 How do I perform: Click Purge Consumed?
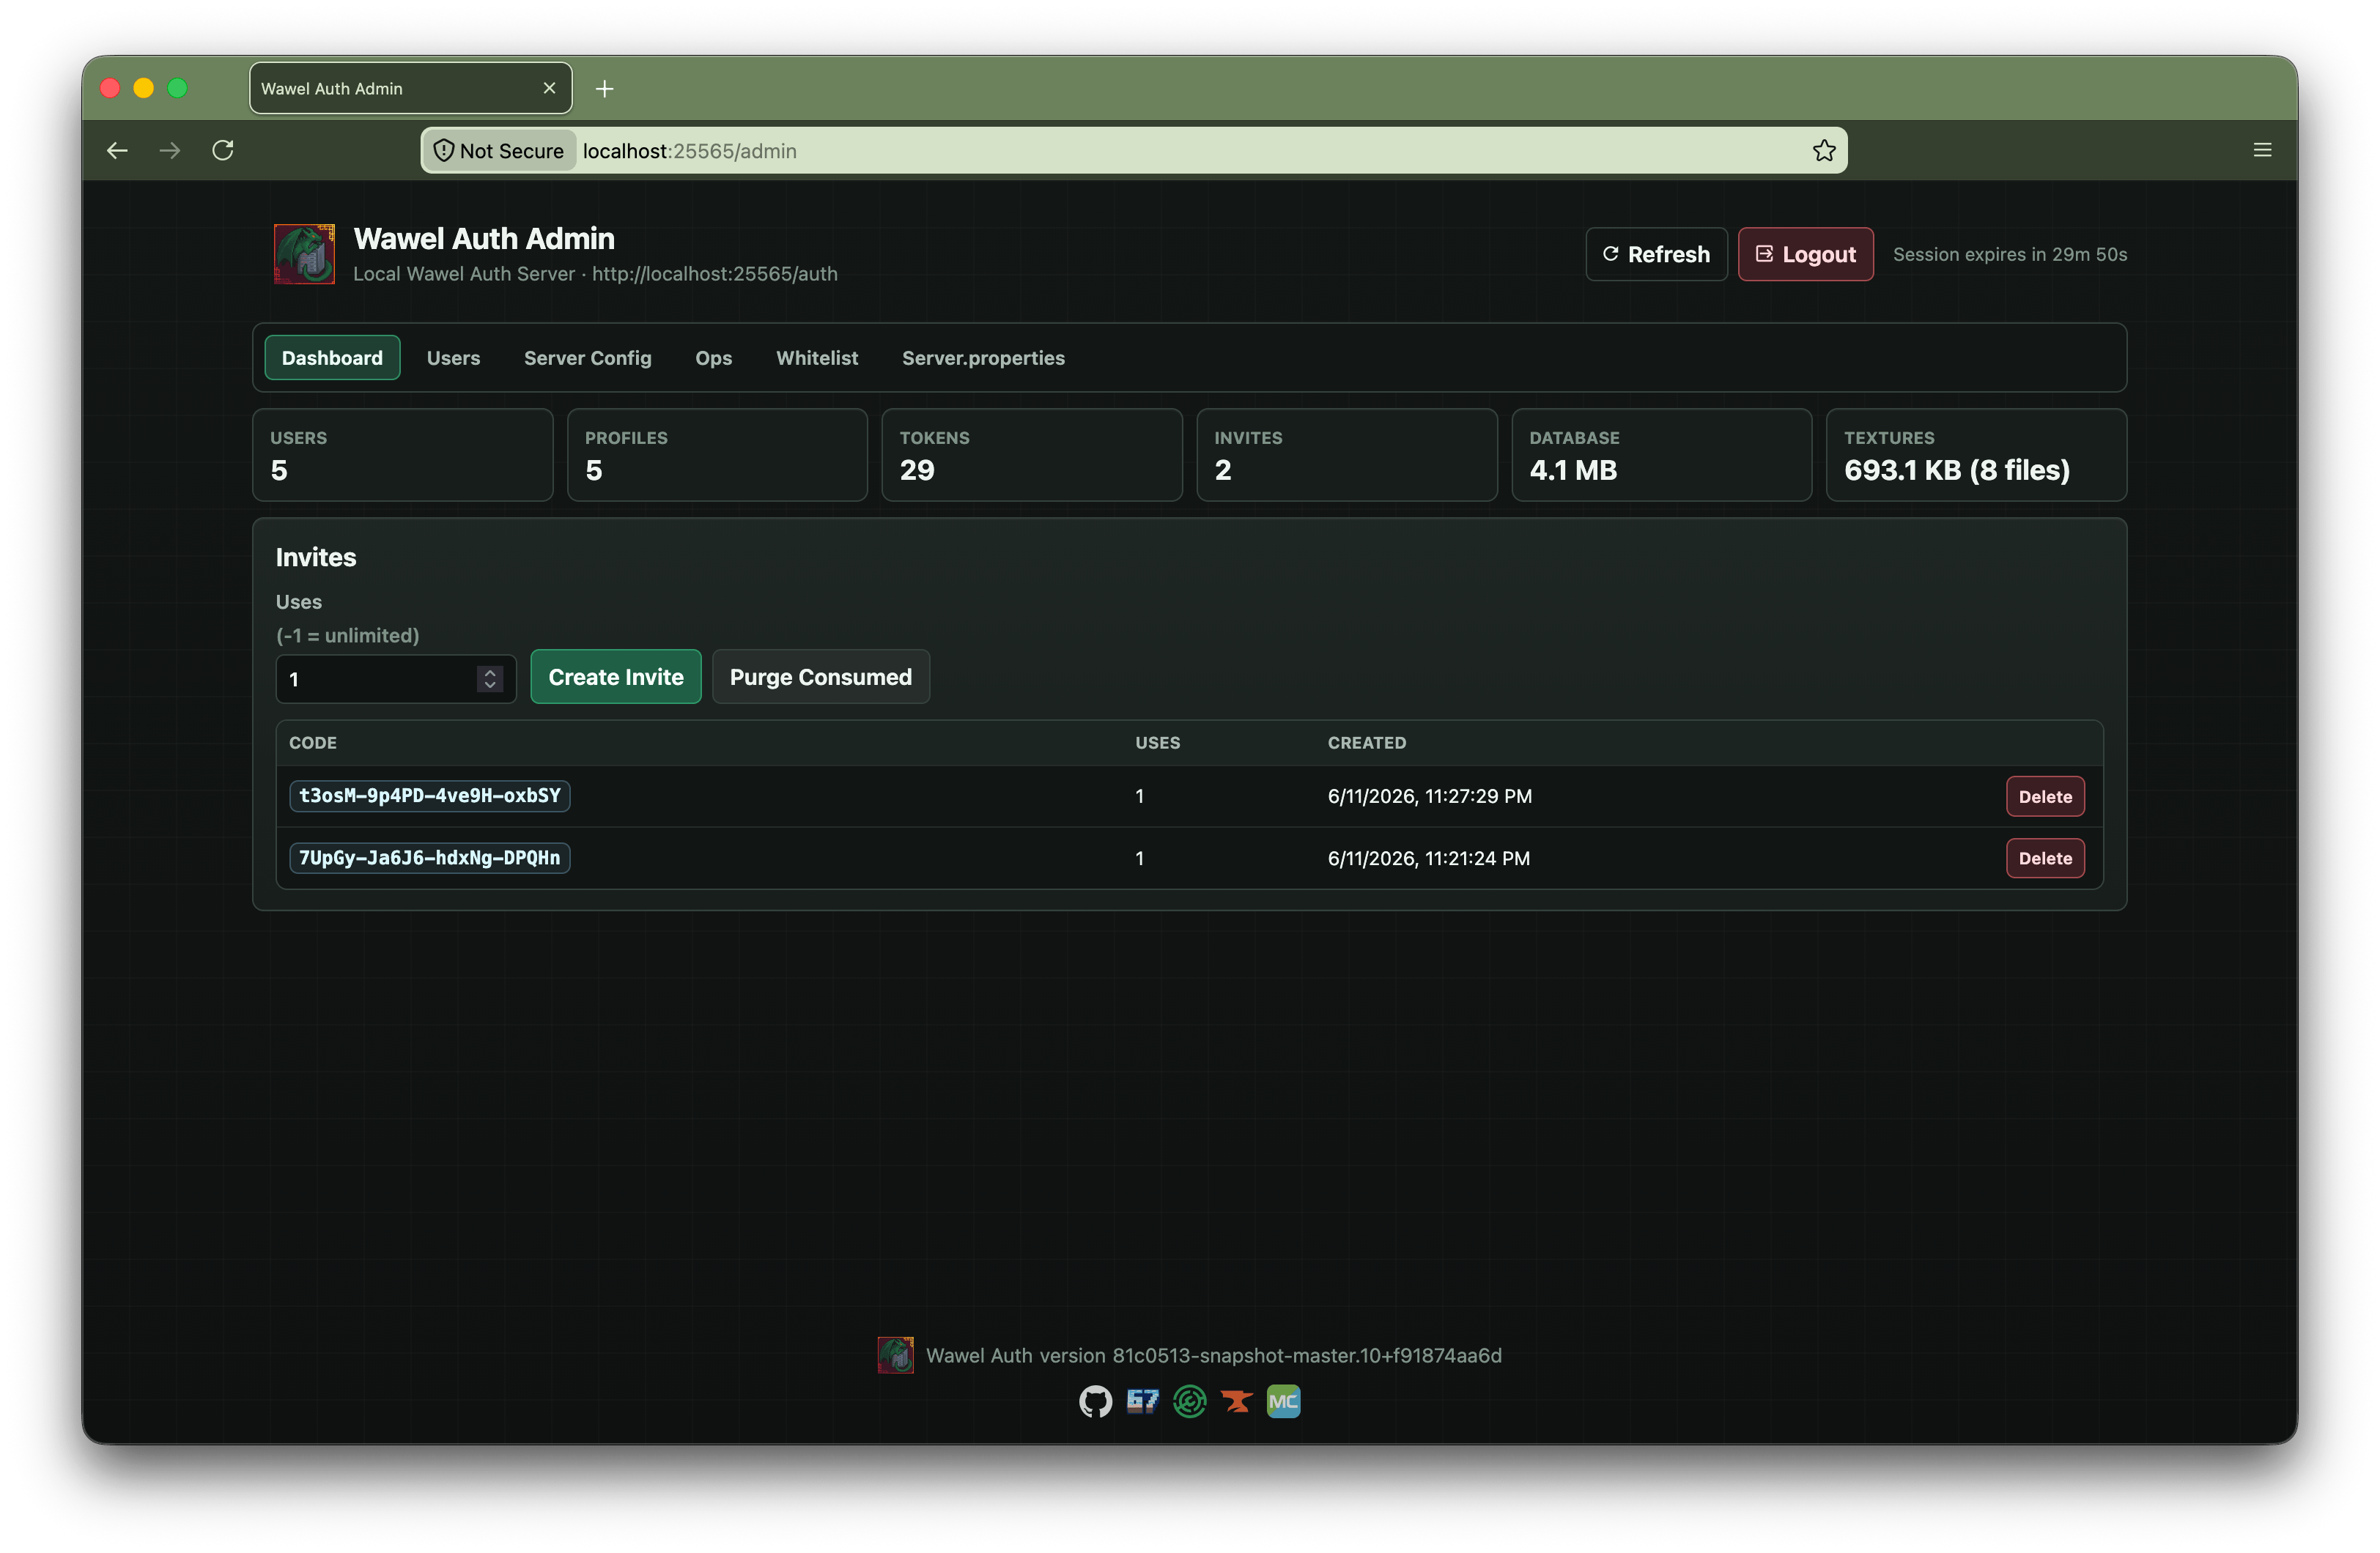coord(820,677)
